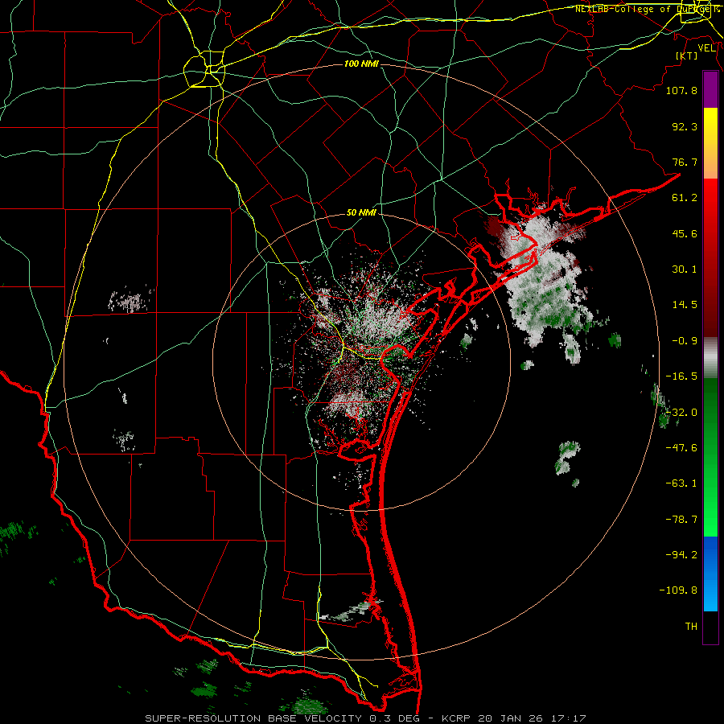Image resolution: width=724 pixels, height=724 pixels.
Task: Click the 14.5 velocity scale value
Action: click(x=685, y=305)
